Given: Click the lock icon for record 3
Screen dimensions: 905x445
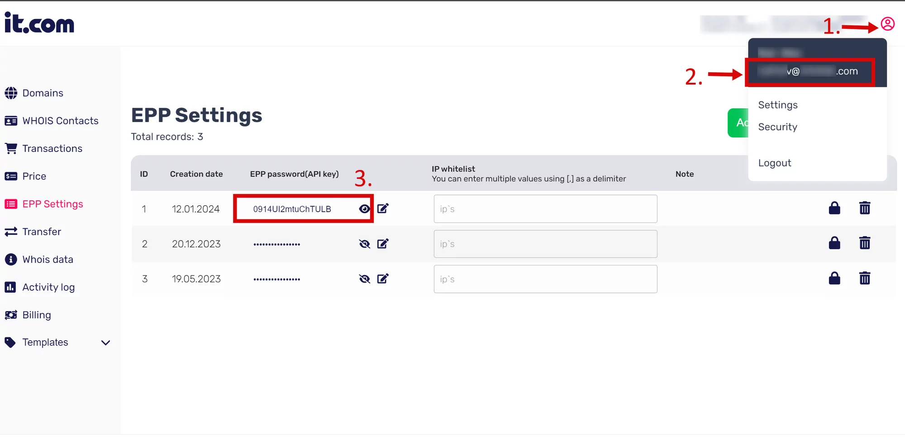Looking at the screenshot, I should [x=834, y=278].
